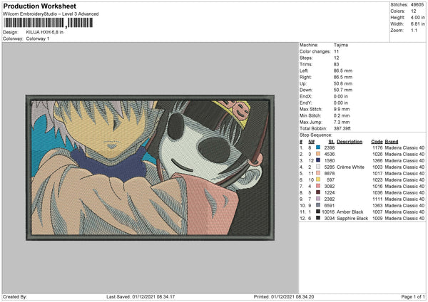The image size is (428, 302).
Task: Click the Max Jump value "7.3 mm"
Action: coord(342,122)
